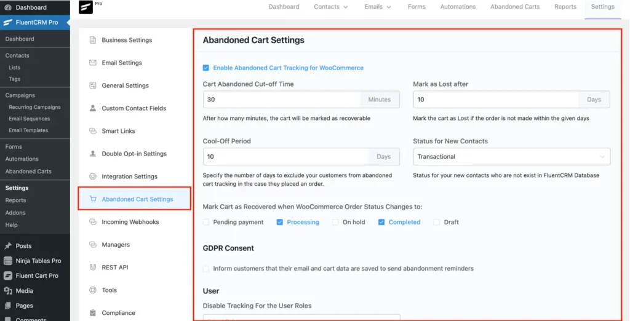630x321 pixels.
Task: Click the WordPress Dashboard gauge icon
Action: click(x=7, y=7)
